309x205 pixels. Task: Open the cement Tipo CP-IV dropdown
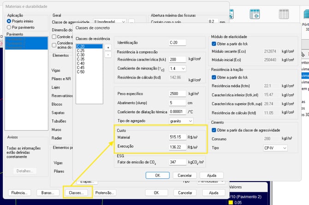click(275, 148)
